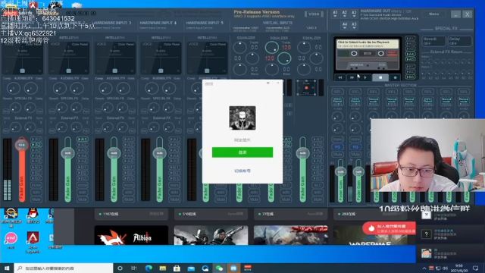The height and width of the screenshot is (273, 485).
Task: Click the cassette fast-forward button
Action: tap(352, 77)
